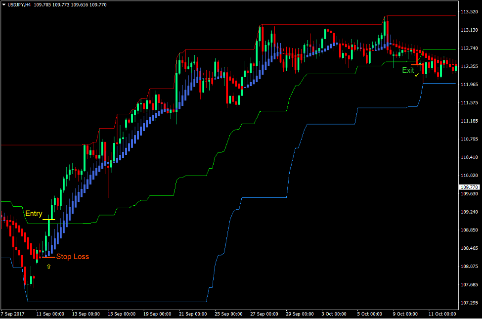
Task: Click the yellow up-arrow below Stop Loss line
Action: (48, 266)
